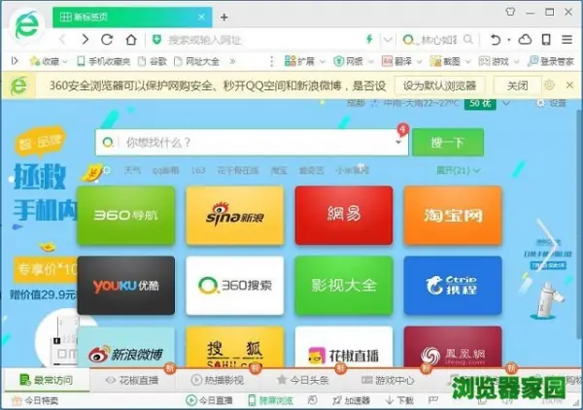583x410 pixels.
Task: Click the undo closed-tab arrow icon
Action: (495, 39)
